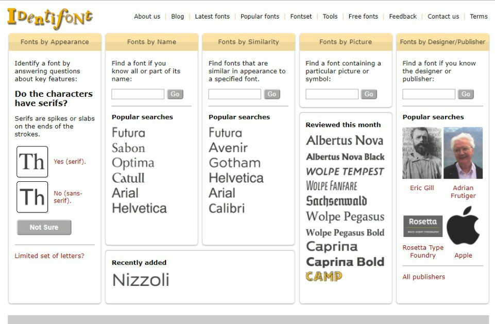
Task: Open the About us page
Action: click(x=147, y=16)
